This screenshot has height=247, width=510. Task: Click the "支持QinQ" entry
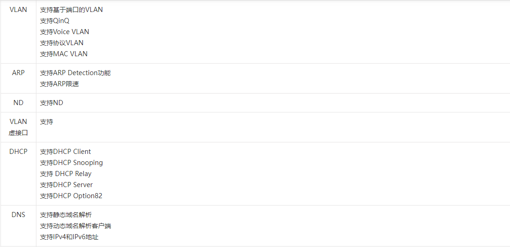pyautogui.click(x=55, y=21)
